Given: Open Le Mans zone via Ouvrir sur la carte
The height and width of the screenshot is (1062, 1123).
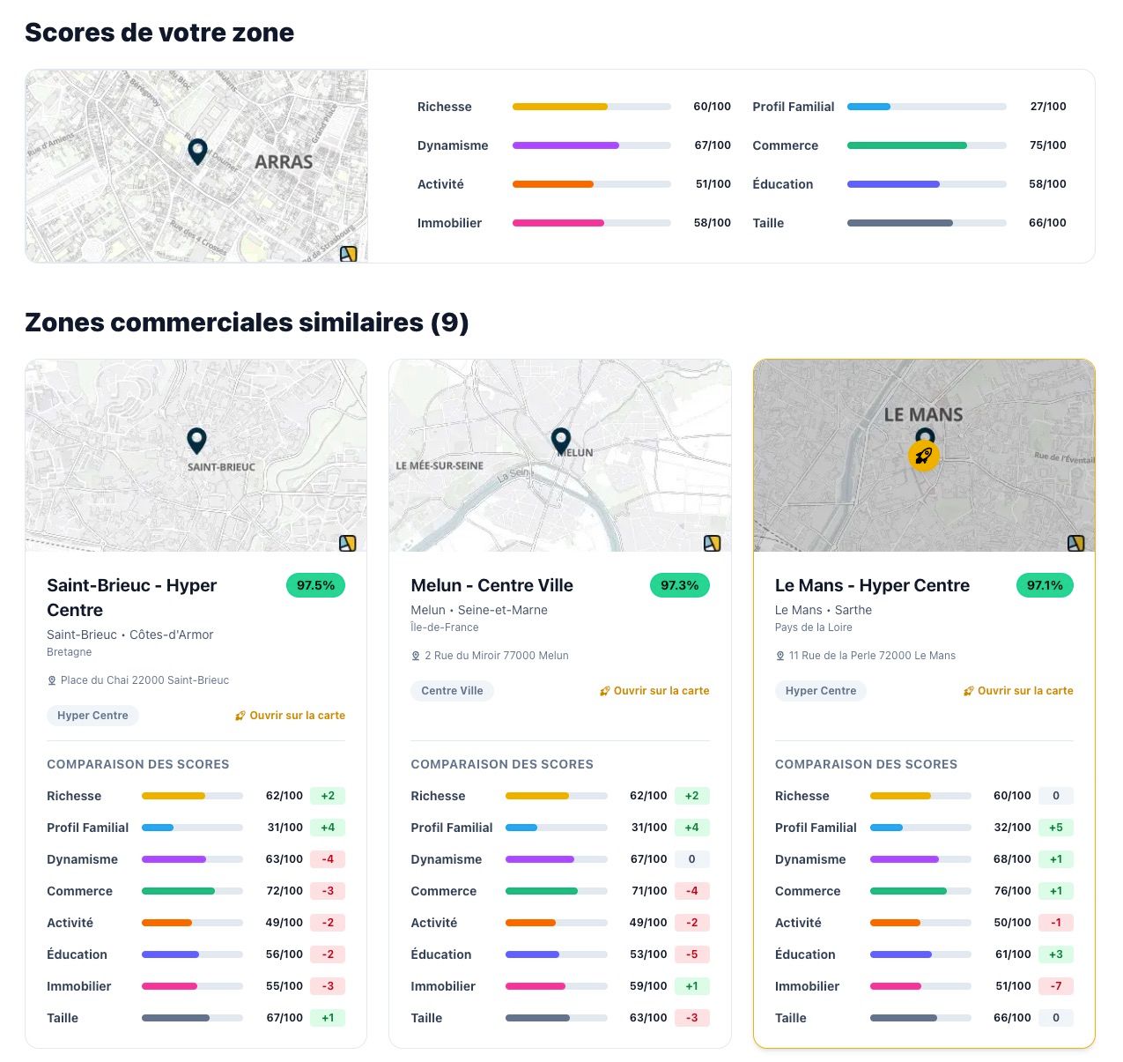Looking at the screenshot, I should tap(1018, 691).
